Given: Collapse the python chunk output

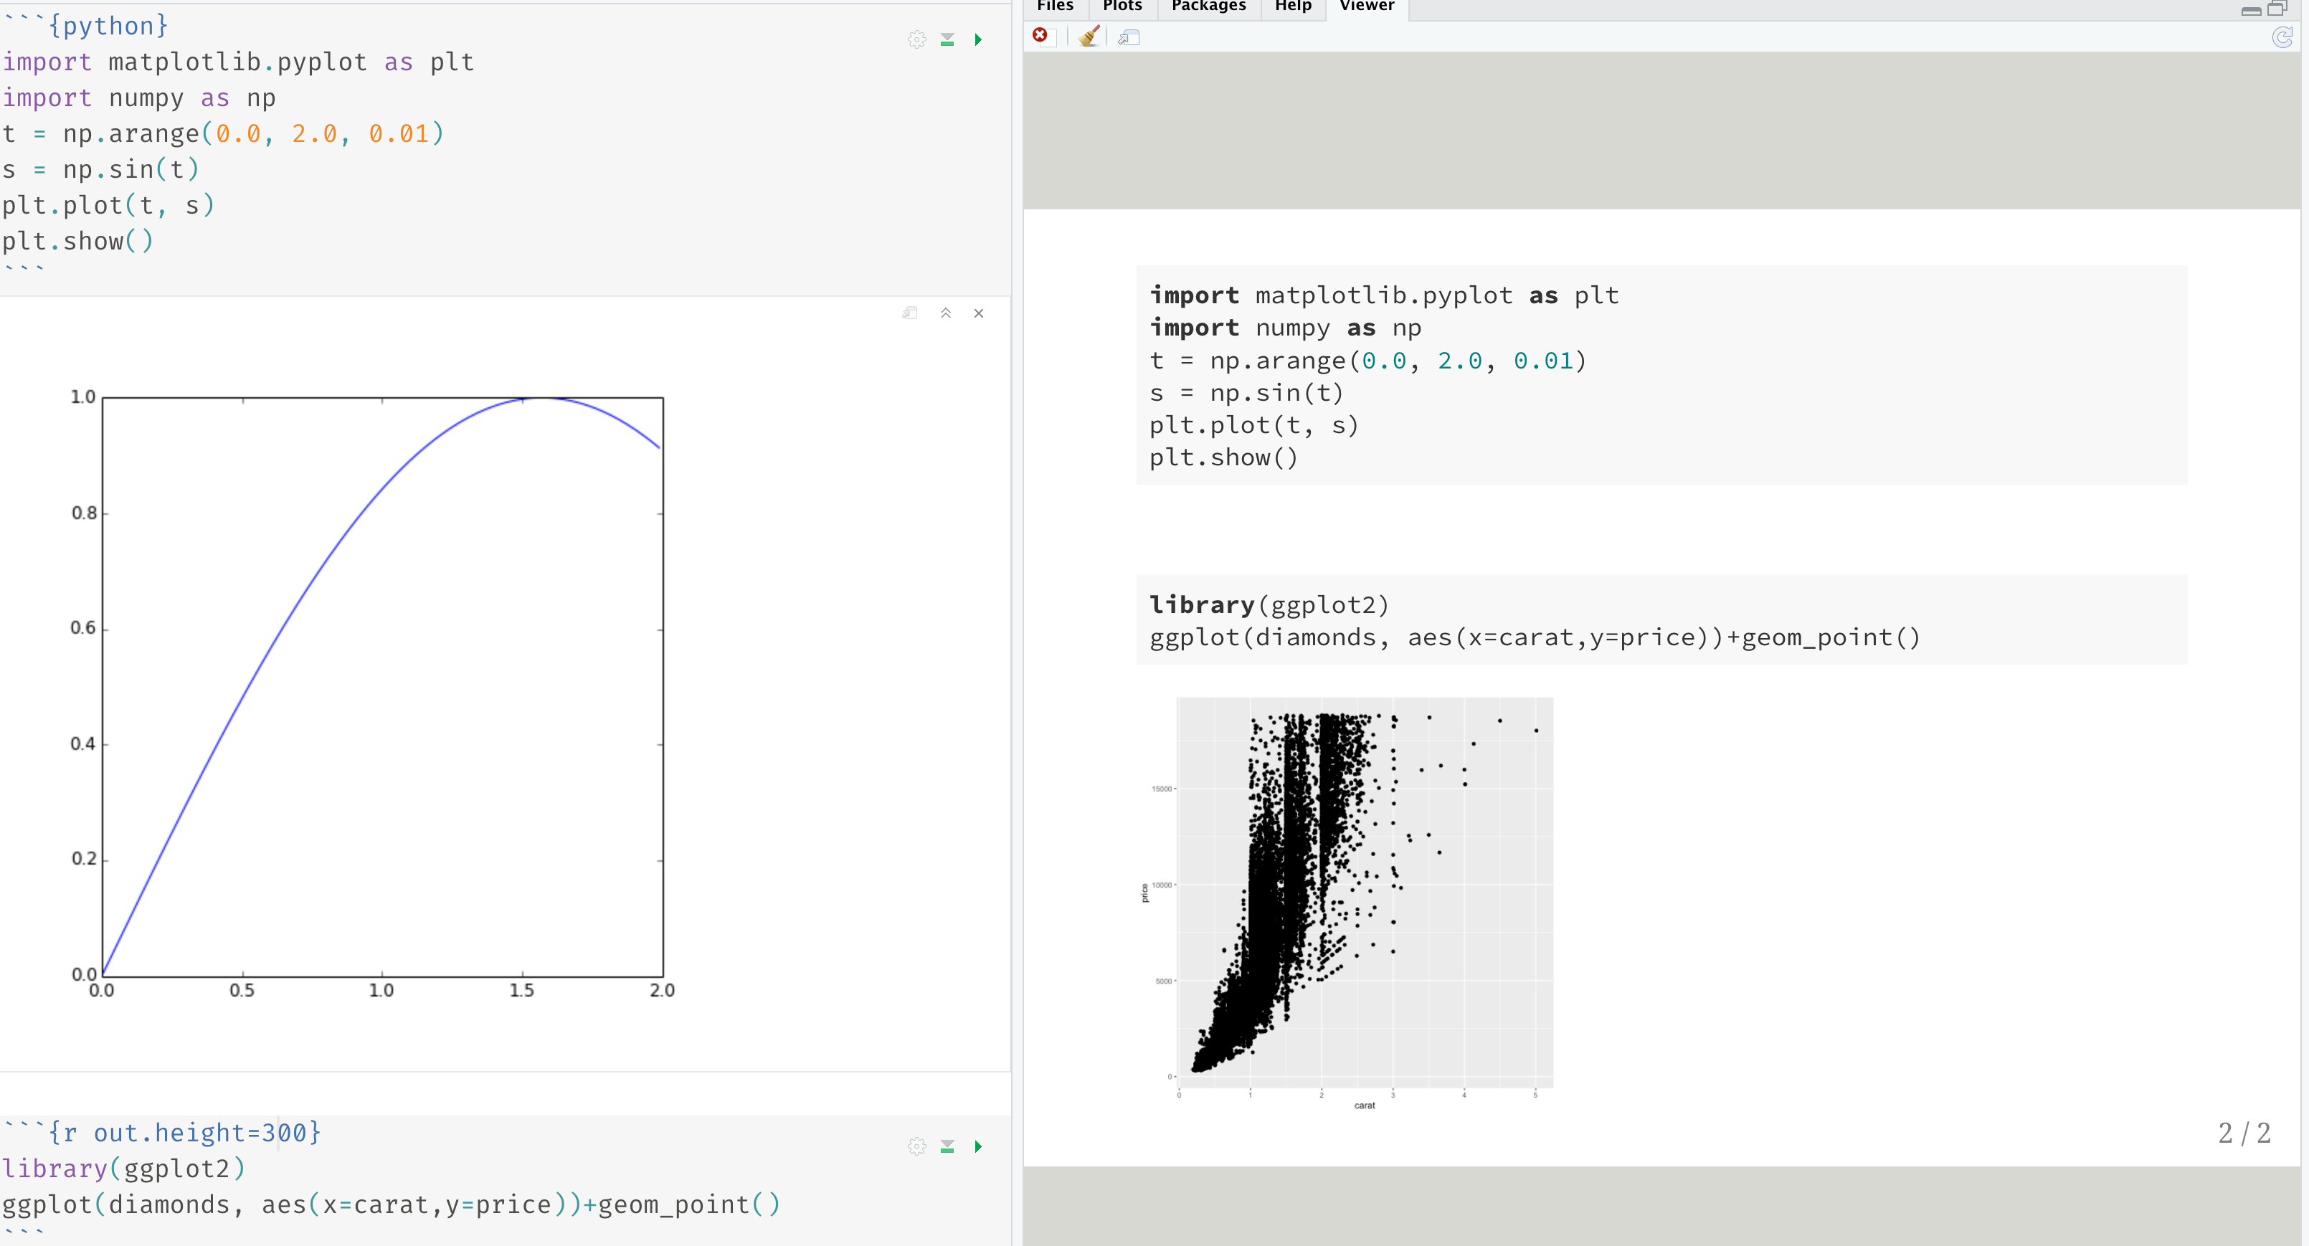Looking at the screenshot, I should tap(946, 313).
